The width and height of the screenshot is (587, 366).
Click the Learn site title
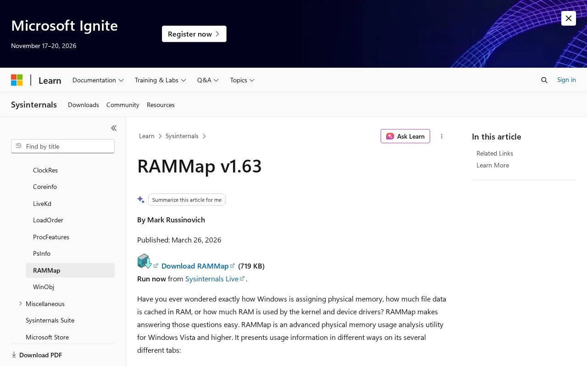click(x=50, y=81)
